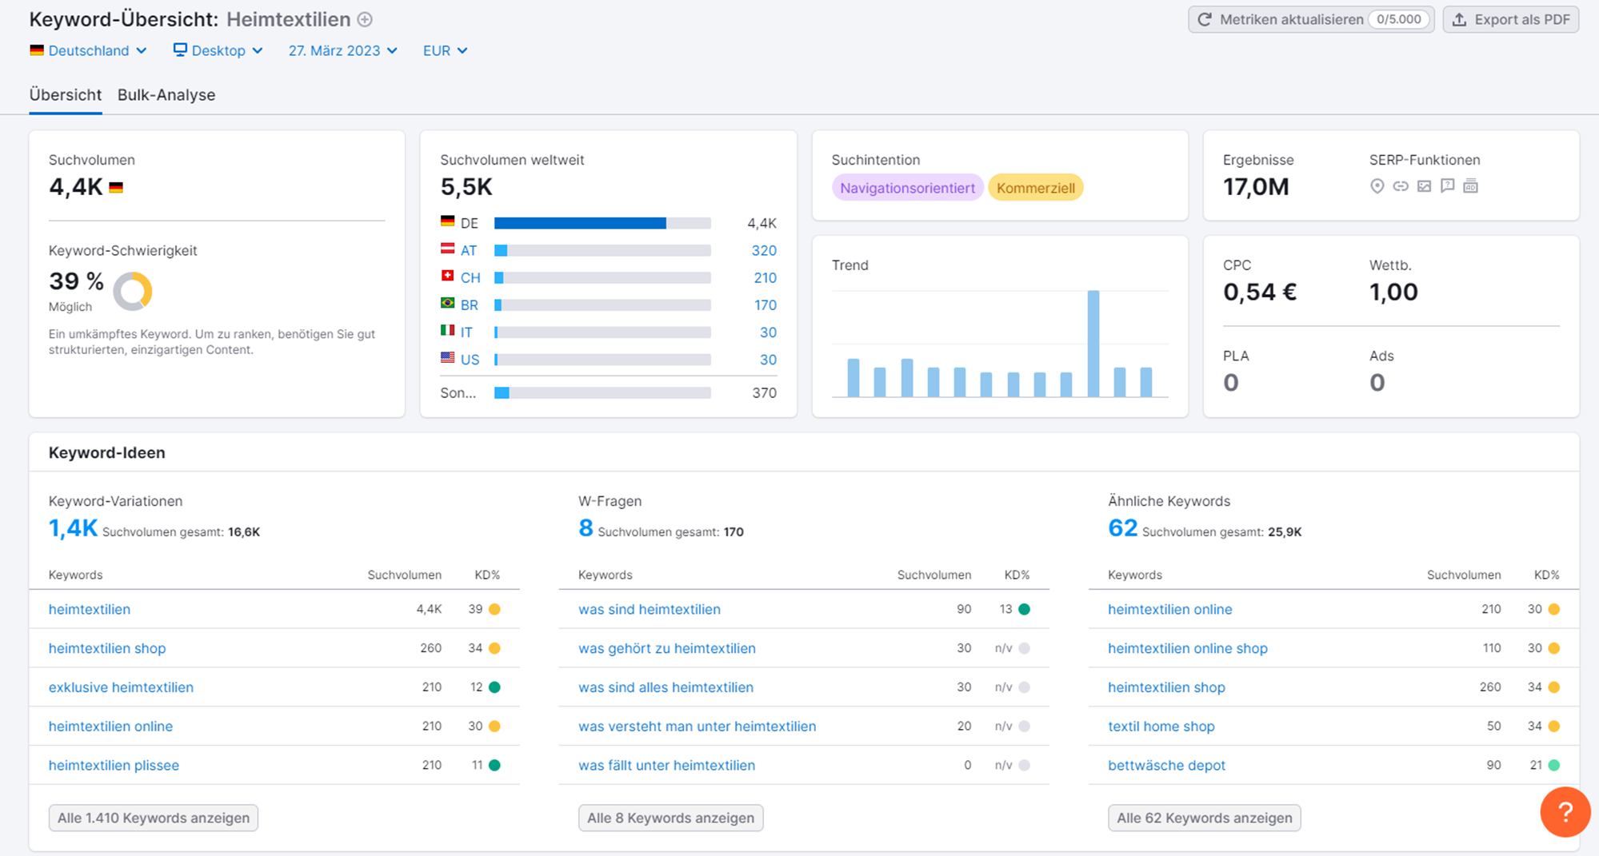Click Alle 62 Keywords anzeigen button
Image resolution: width=1599 pixels, height=856 pixels.
click(x=1205, y=818)
